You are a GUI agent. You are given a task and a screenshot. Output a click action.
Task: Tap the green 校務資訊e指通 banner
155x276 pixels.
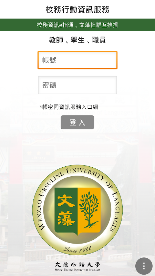tap(77, 25)
